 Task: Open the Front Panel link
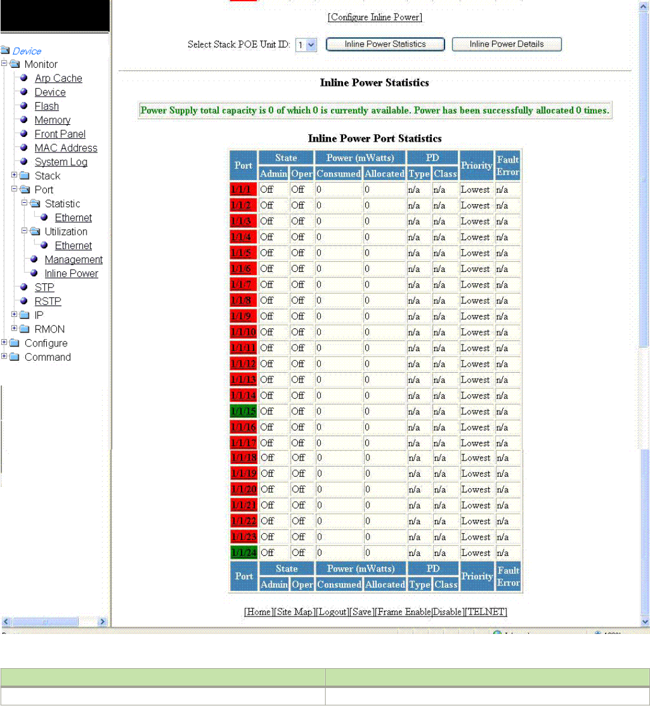click(60, 134)
